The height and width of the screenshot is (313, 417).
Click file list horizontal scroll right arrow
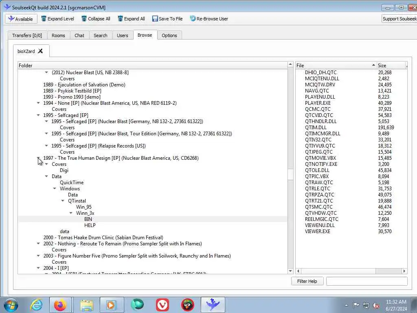[x=404, y=271]
